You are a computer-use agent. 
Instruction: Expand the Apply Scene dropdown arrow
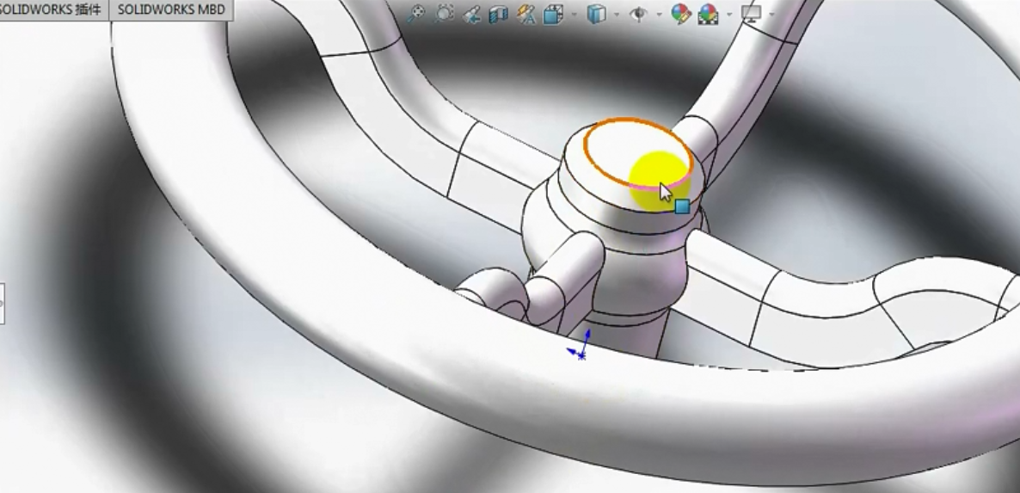click(728, 15)
